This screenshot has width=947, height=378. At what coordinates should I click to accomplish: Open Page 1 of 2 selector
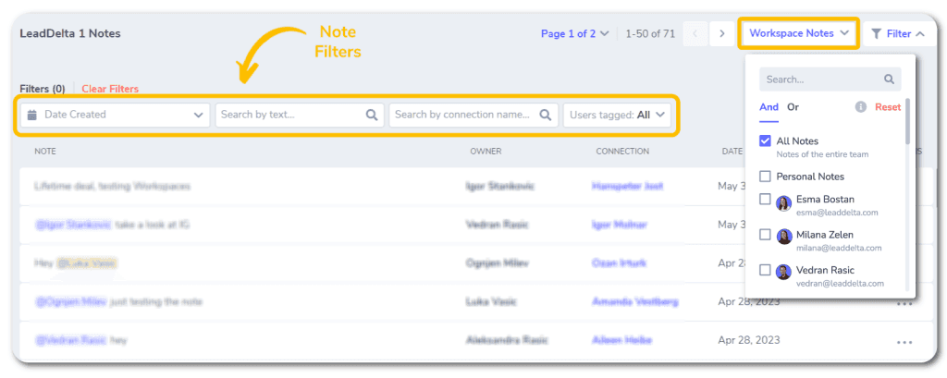pos(575,34)
